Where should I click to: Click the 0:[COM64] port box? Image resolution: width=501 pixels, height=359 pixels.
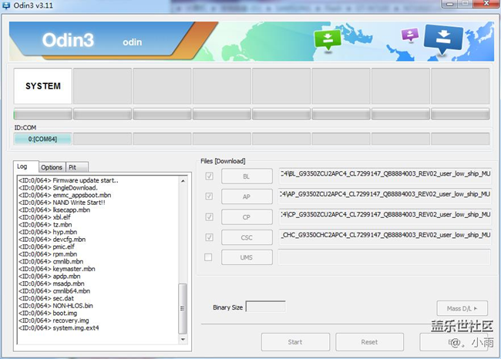42,139
